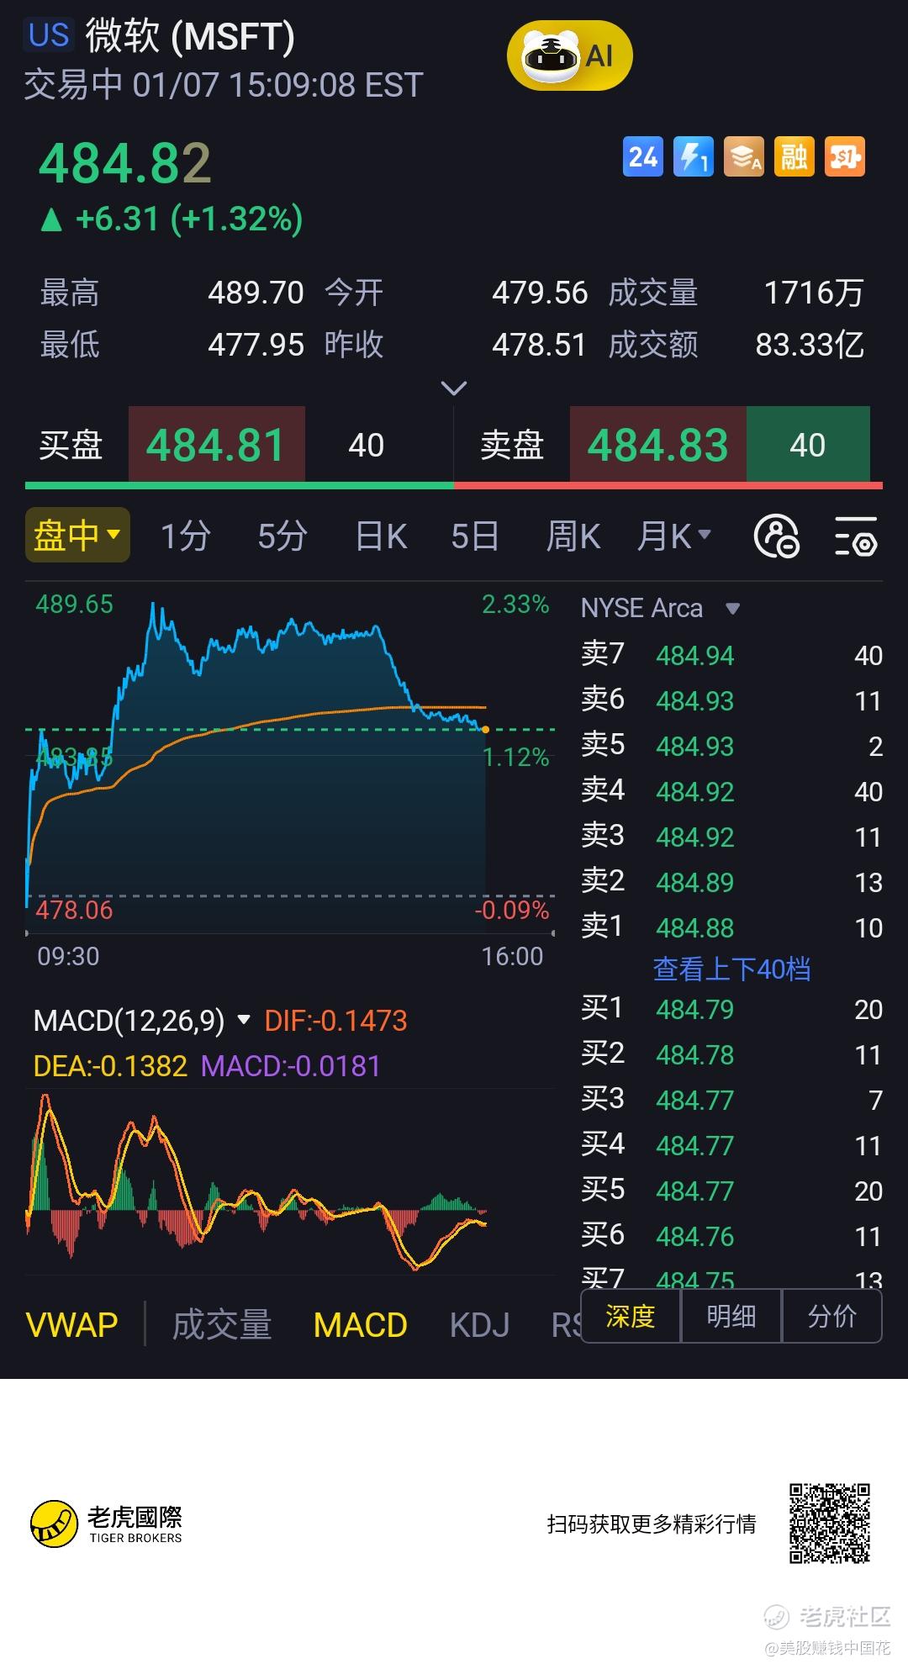This screenshot has width=908, height=1669.
Task: Select the KDJ indicator
Action: 479,1325
